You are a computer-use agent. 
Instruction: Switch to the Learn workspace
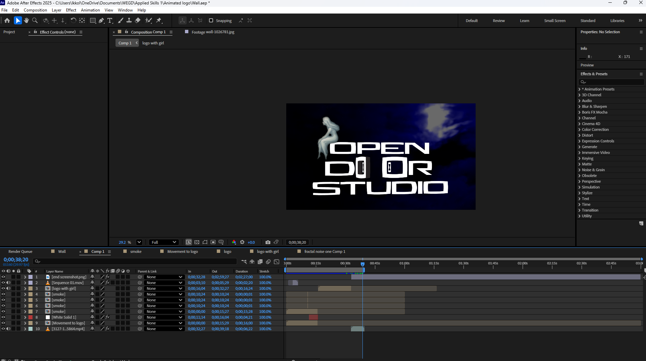click(x=524, y=21)
